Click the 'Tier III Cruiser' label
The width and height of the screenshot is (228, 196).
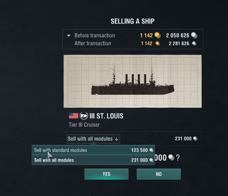pos(84,125)
